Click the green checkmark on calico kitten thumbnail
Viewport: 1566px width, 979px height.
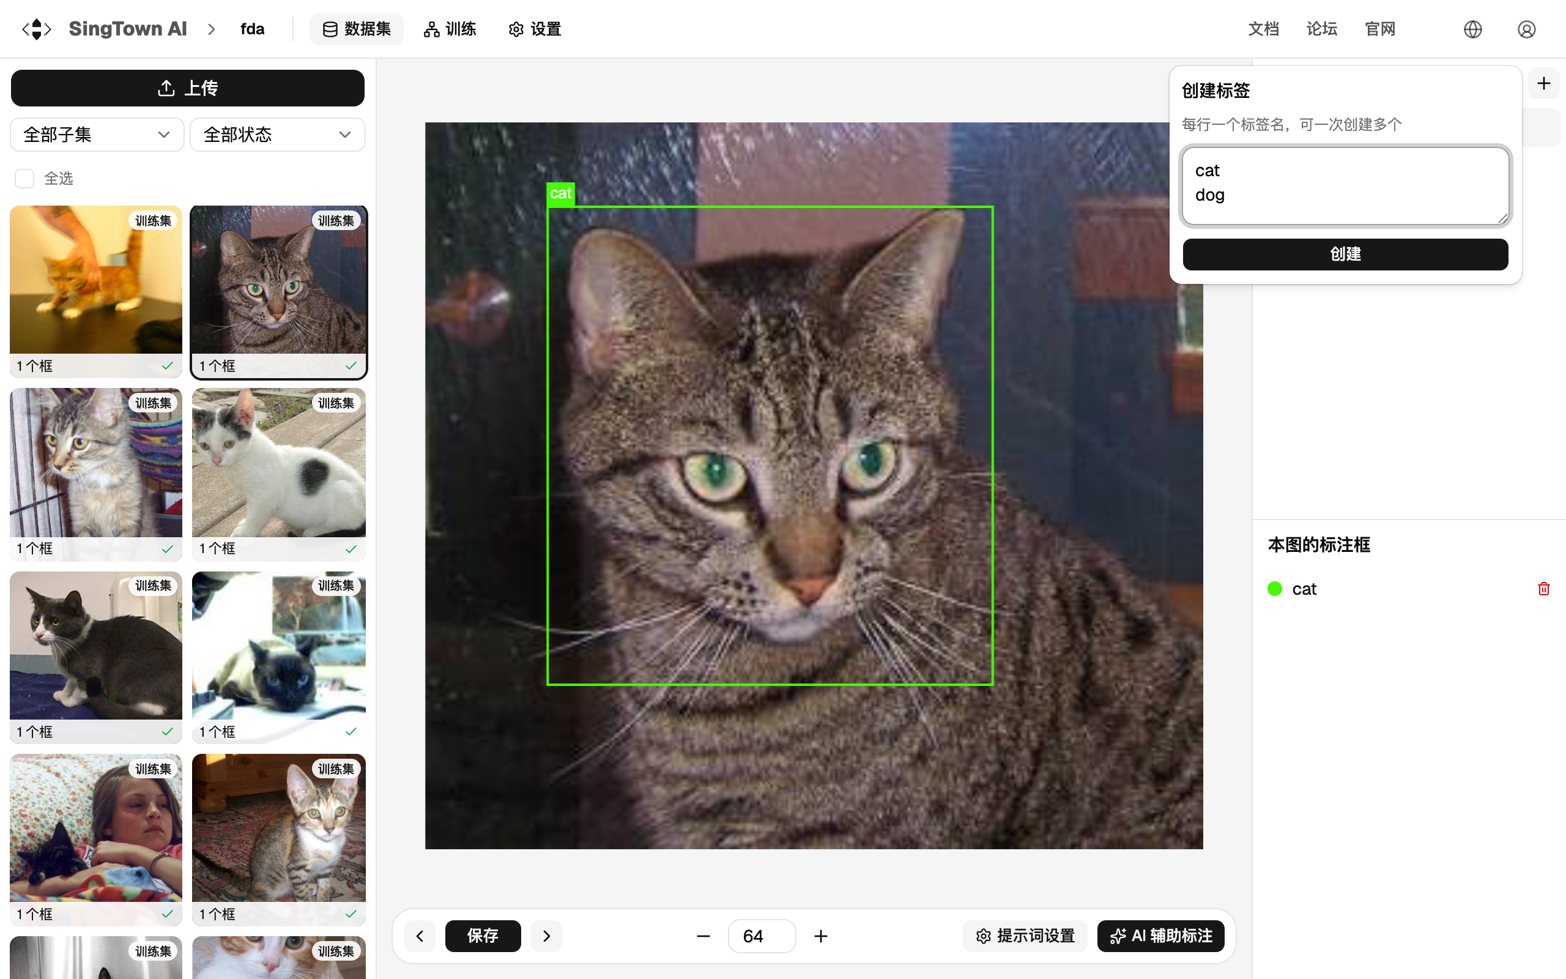pos(351,914)
